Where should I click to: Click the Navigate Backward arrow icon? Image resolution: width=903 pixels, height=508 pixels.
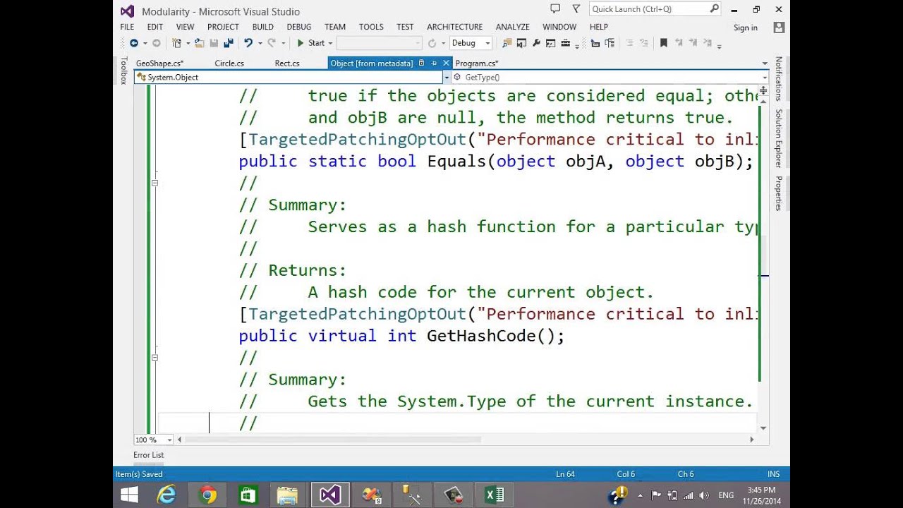point(133,43)
